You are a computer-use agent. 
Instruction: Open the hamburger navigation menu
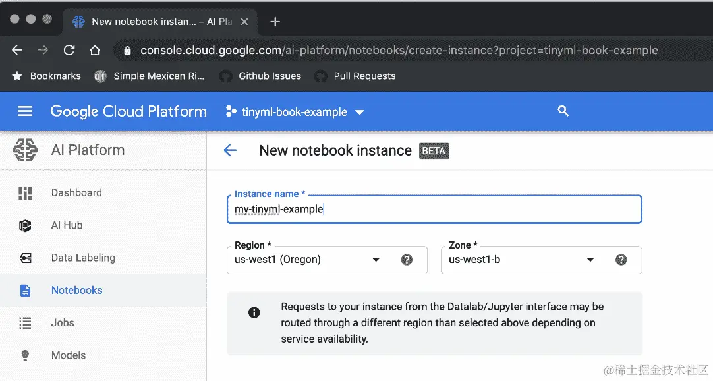(25, 111)
